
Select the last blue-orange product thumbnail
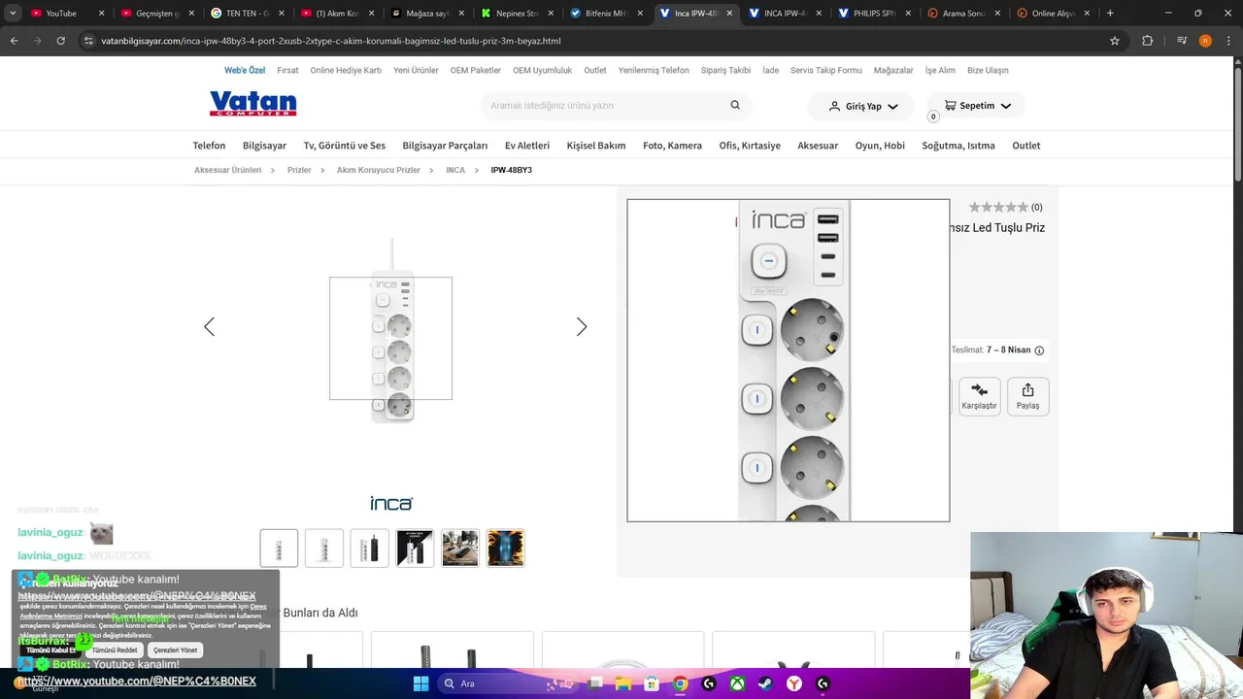click(505, 548)
